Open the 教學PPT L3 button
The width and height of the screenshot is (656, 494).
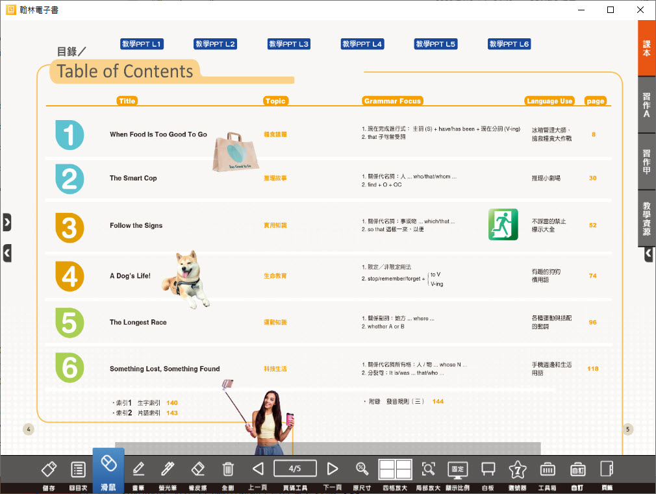click(x=289, y=44)
